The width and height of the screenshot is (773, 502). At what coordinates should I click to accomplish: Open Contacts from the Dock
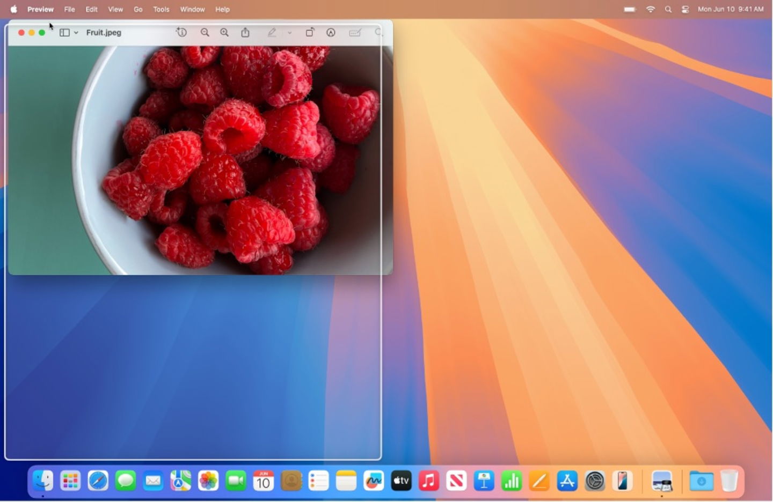click(291, 481)
